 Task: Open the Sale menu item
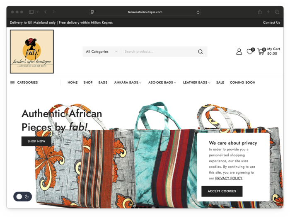tap(220, 82)
